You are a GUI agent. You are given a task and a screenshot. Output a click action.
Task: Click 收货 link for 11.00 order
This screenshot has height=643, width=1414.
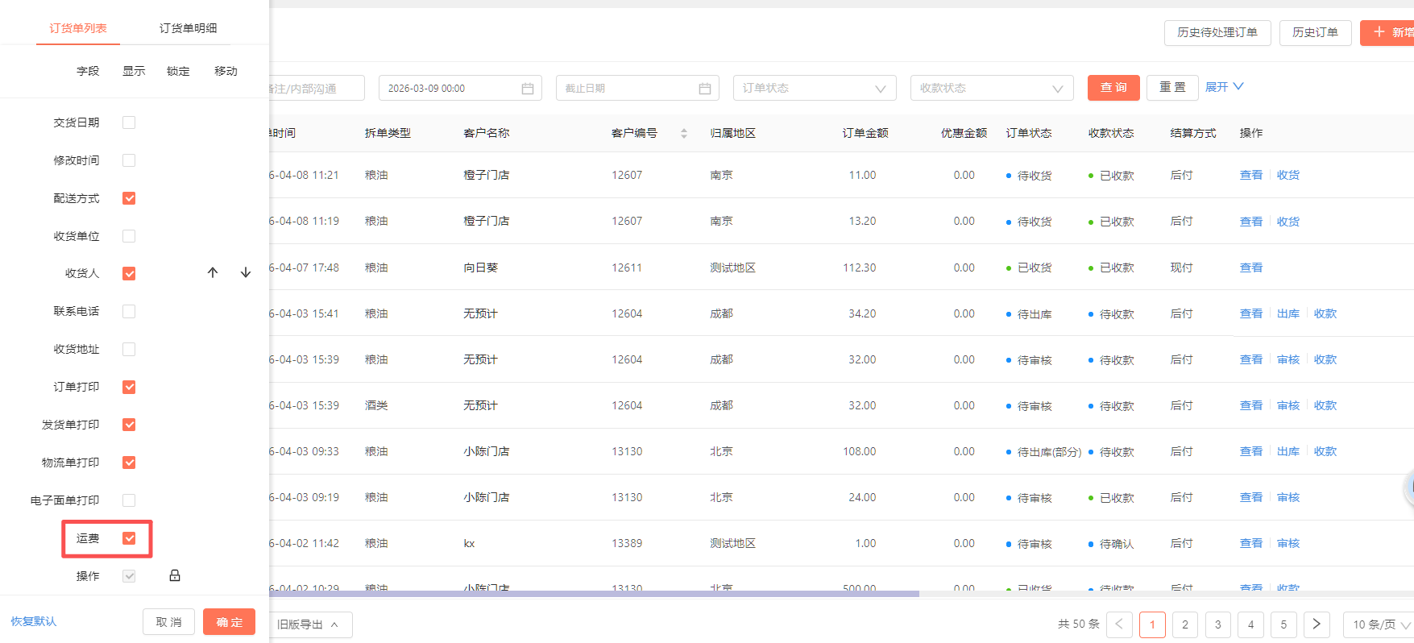1288,175
